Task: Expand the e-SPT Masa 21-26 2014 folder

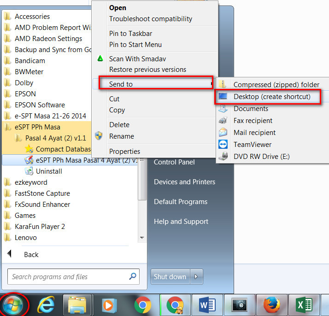Action: tap(50, 116)
